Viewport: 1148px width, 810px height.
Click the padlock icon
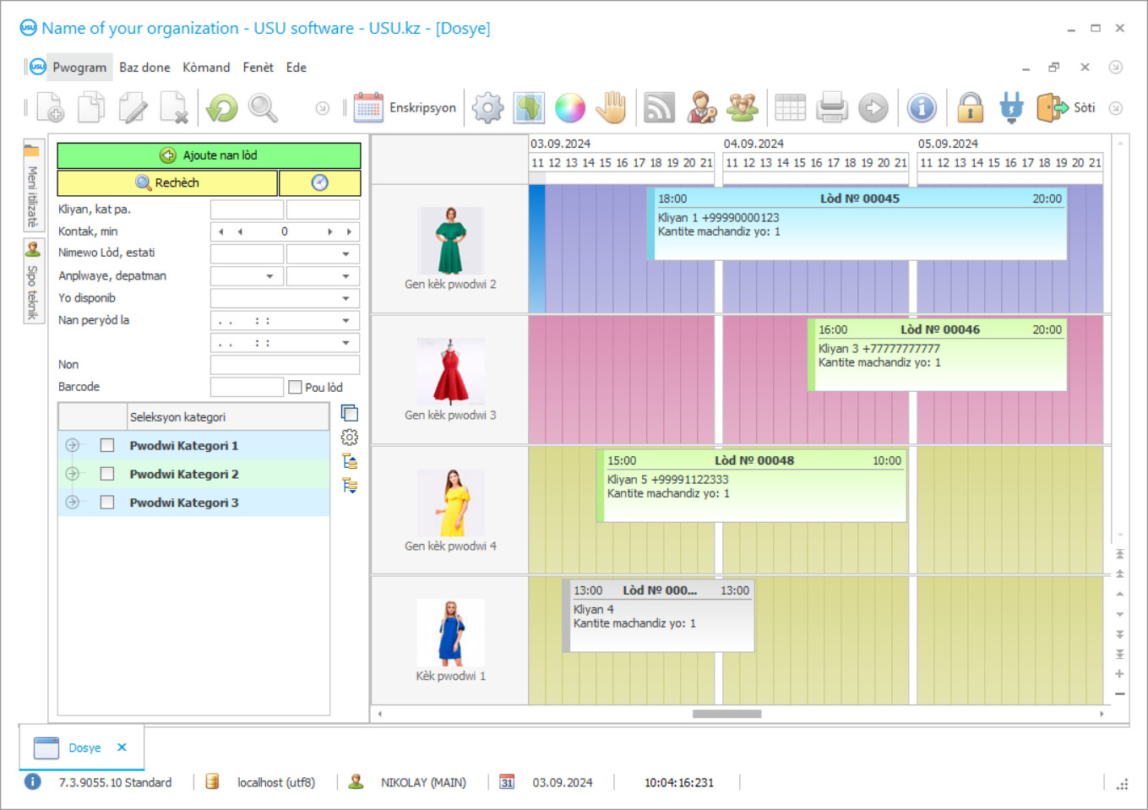pyautogui.click(x=970, y=108)
